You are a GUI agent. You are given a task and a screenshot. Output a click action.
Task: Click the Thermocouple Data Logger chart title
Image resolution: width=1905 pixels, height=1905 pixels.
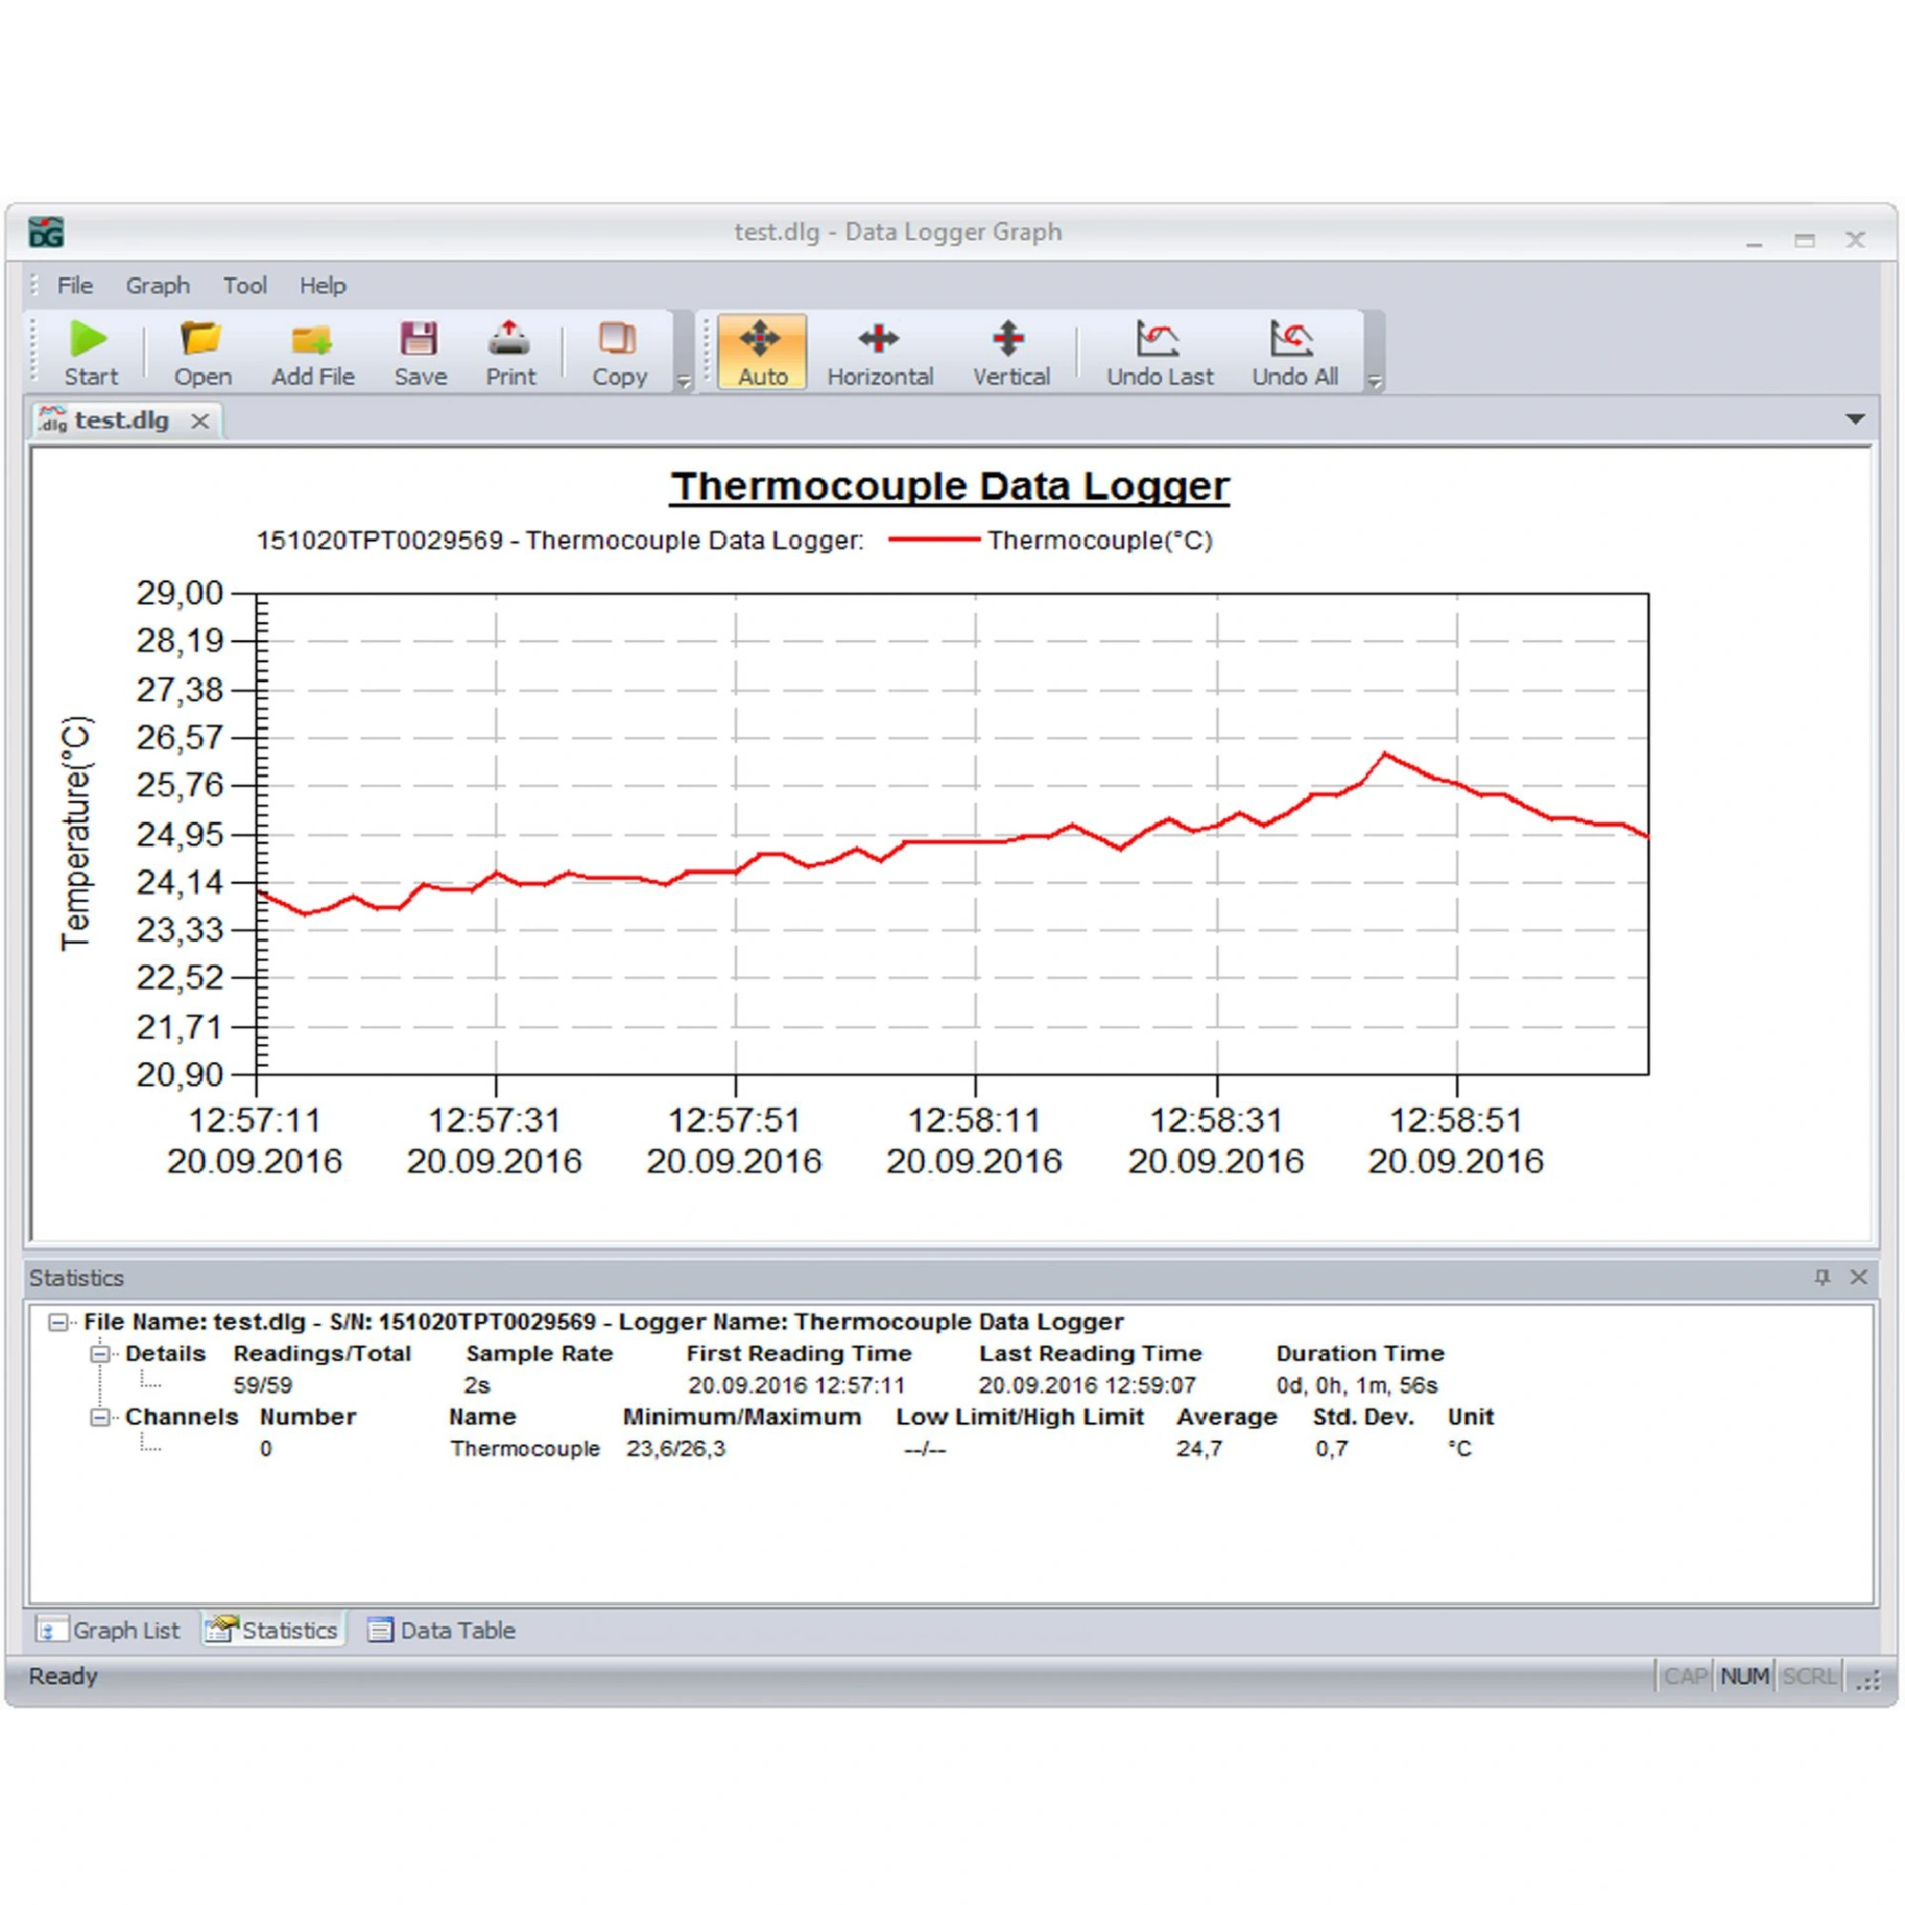950,486
